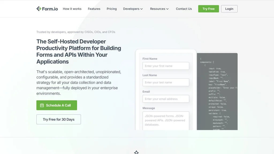274x154 pixels.
Task: Go to the Features menu item
Action: pos(94,9)
